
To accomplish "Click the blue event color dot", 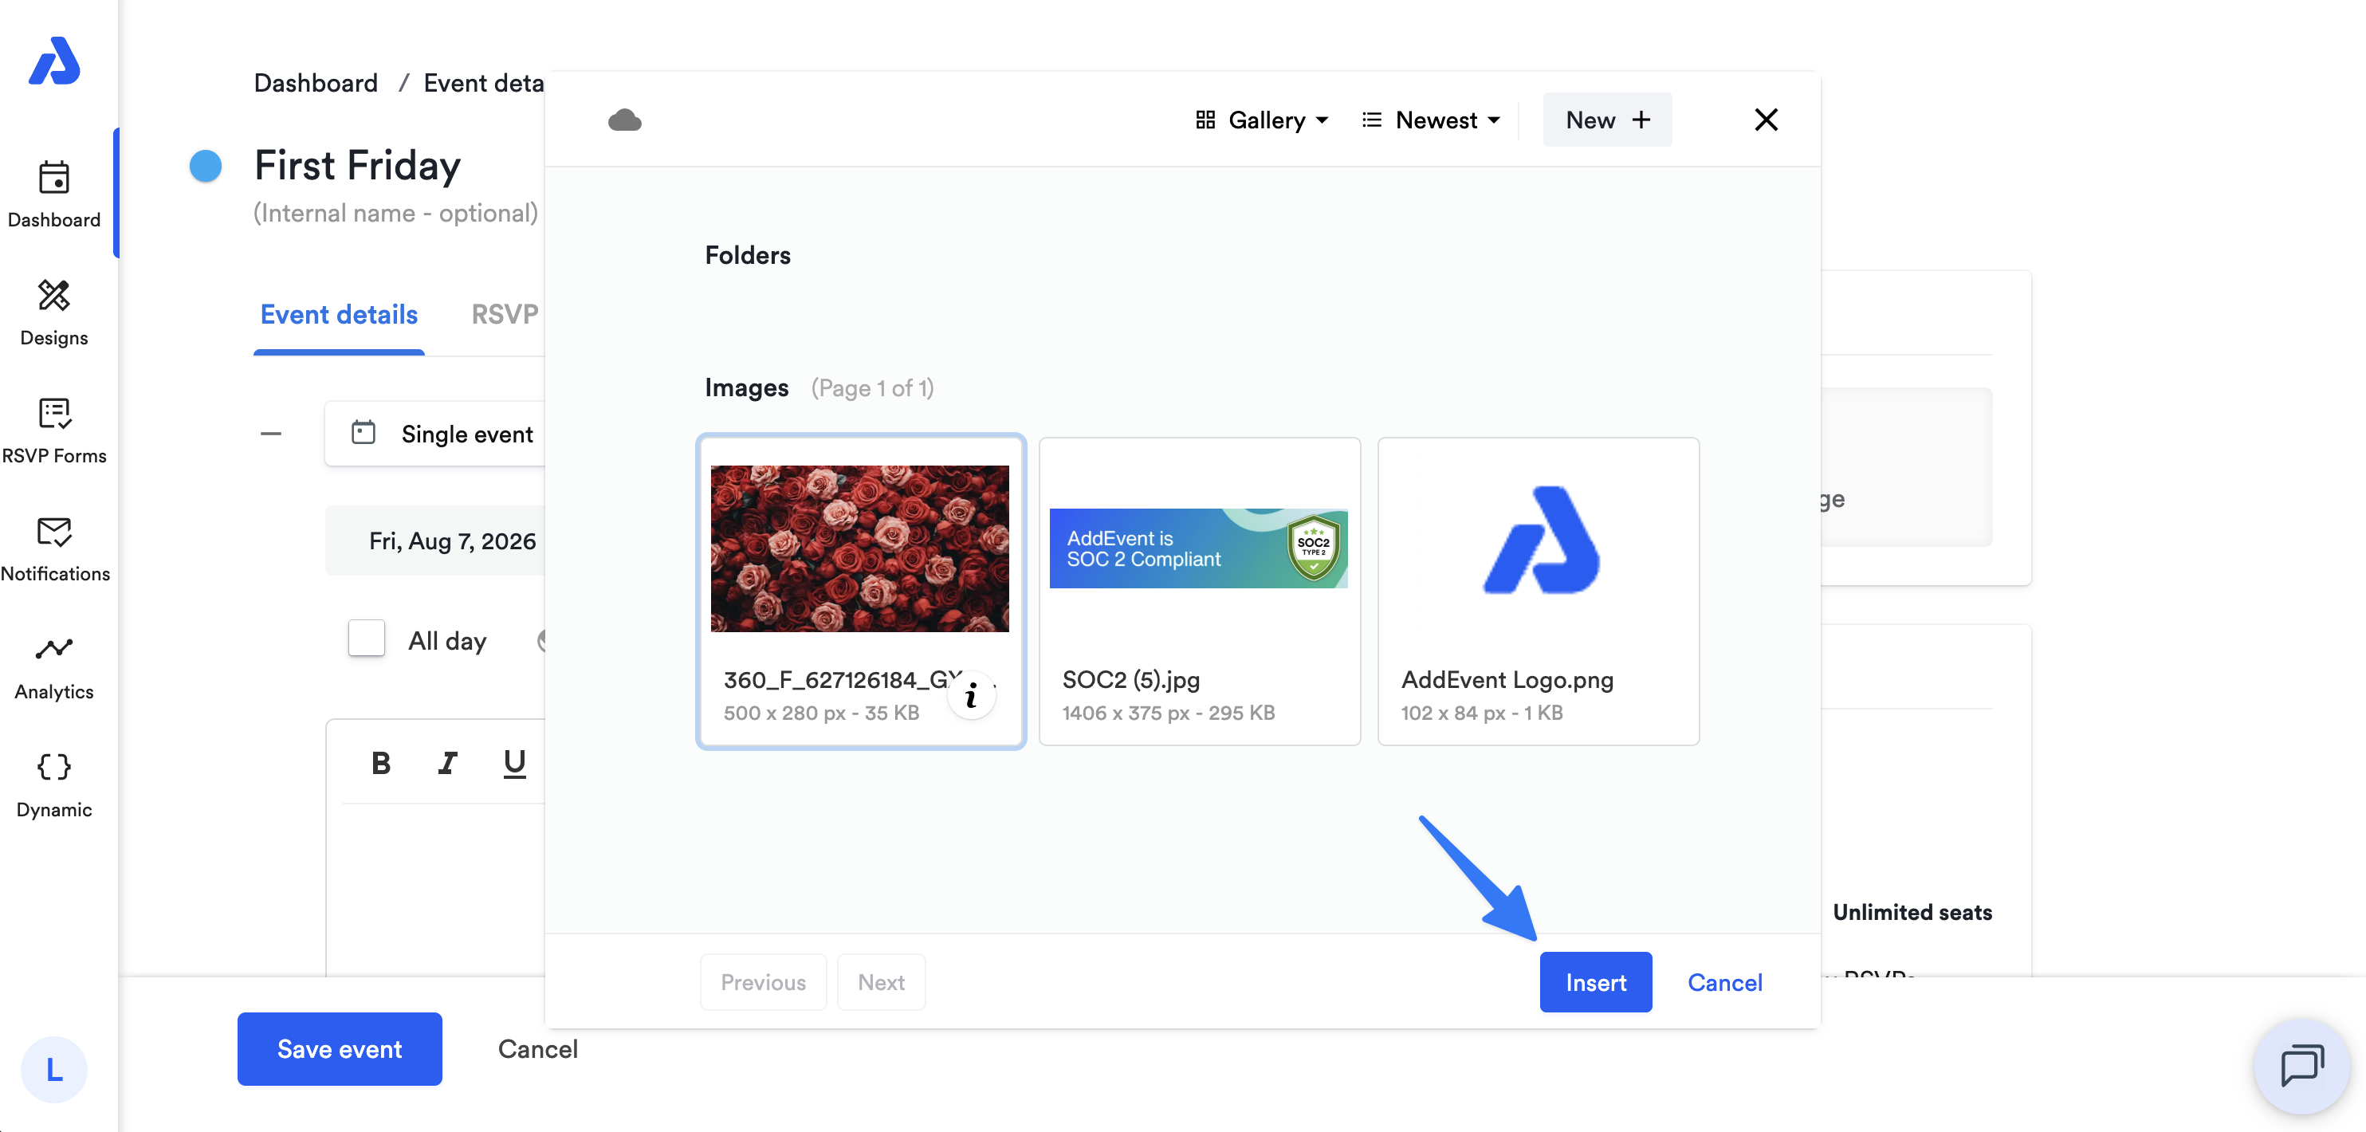I will pyautogui.click(x=206, y=167).
